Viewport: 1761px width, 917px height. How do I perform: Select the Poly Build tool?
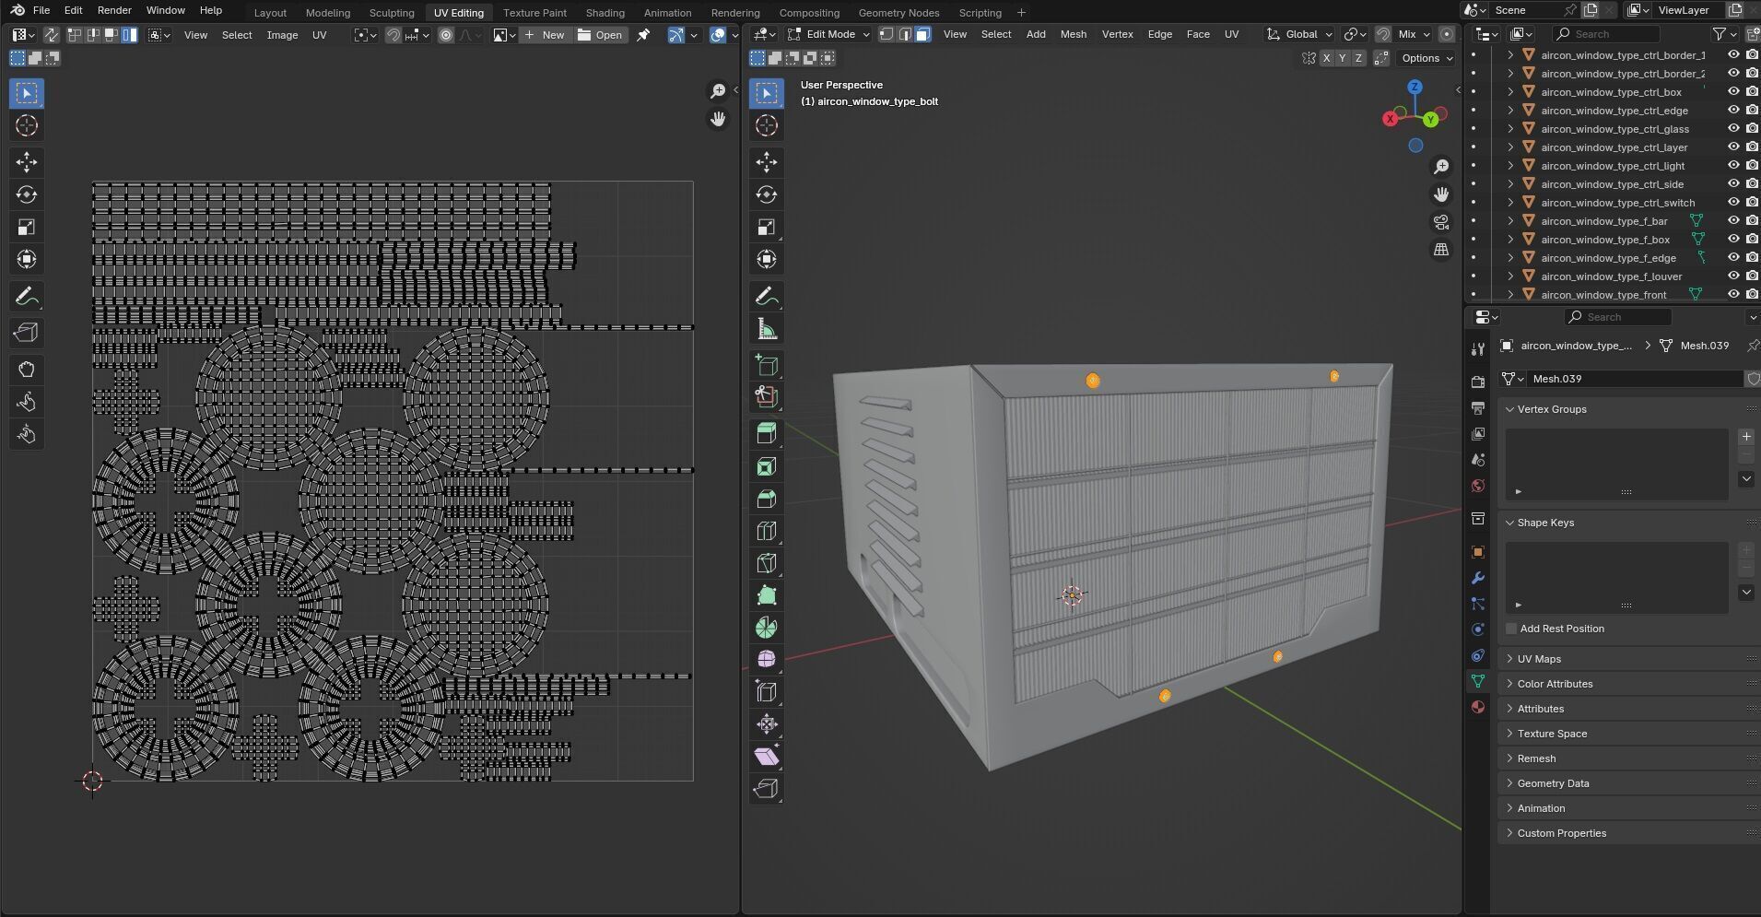pyautogui.click(x=767, y=595)
